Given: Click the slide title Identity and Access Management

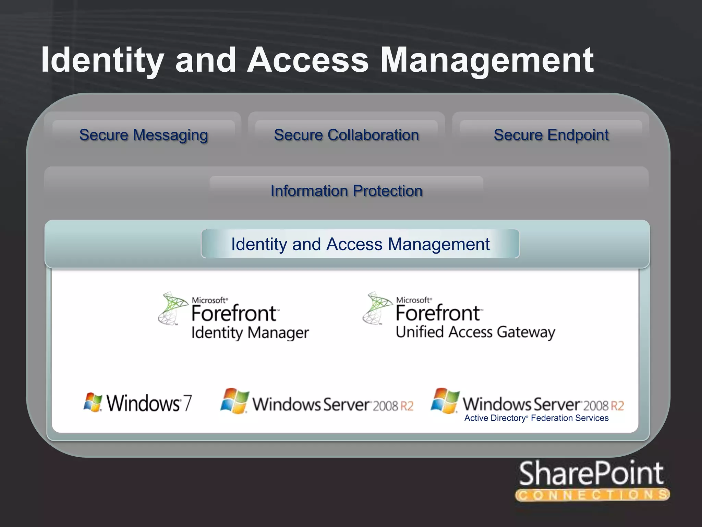Looking at the screenshot, I should [x=317, y=60].
